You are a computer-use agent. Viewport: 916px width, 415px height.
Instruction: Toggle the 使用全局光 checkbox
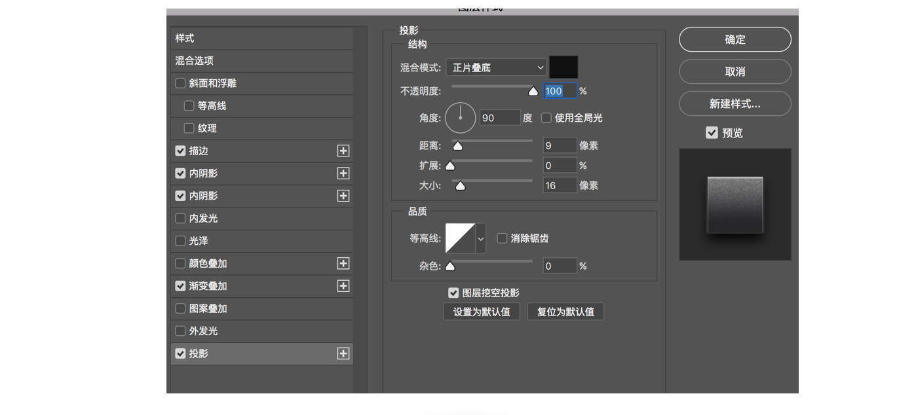coord(546,118)
